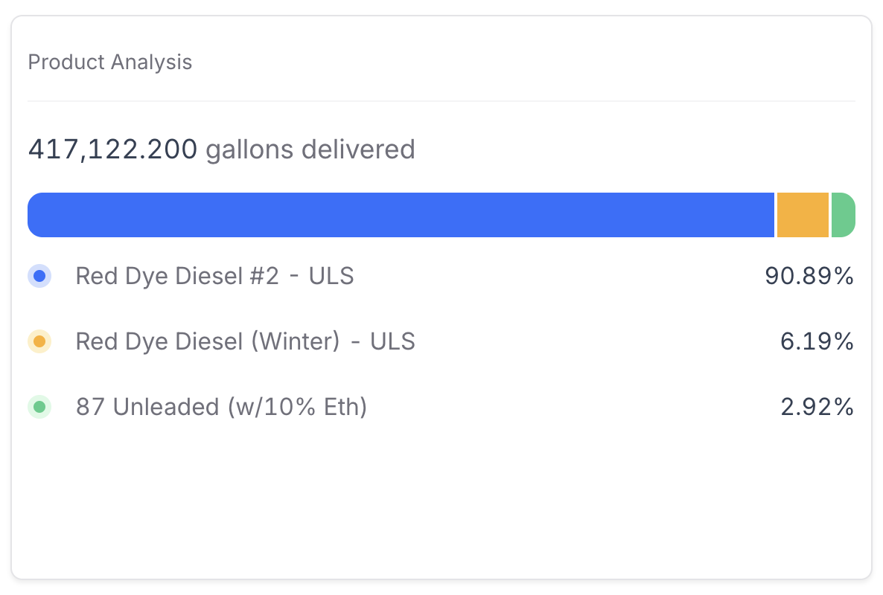The image size is (883, 595).
Task: Select the Red Dye Diesel #2 - ULS label
Action: tap(214, 277)
